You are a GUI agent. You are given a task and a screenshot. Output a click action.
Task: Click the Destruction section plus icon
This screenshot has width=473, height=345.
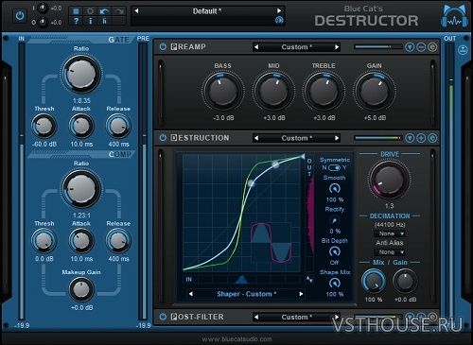tap(421, 138)
